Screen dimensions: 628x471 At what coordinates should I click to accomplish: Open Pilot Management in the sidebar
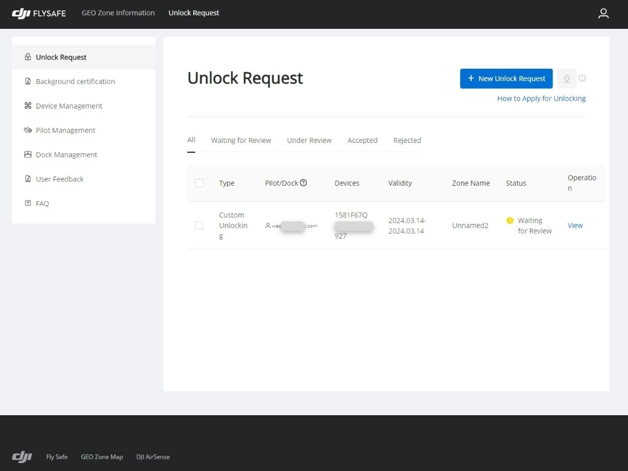[x=65, y=131]
